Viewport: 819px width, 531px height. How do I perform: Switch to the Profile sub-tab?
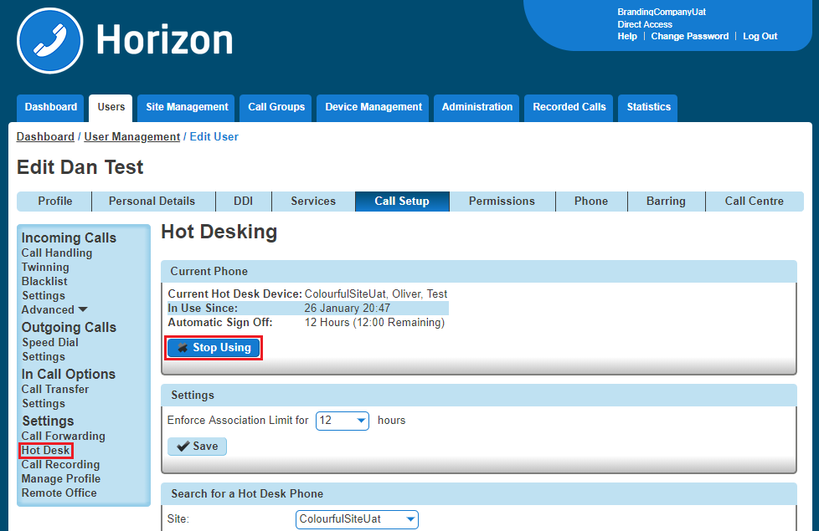[54, 202]
